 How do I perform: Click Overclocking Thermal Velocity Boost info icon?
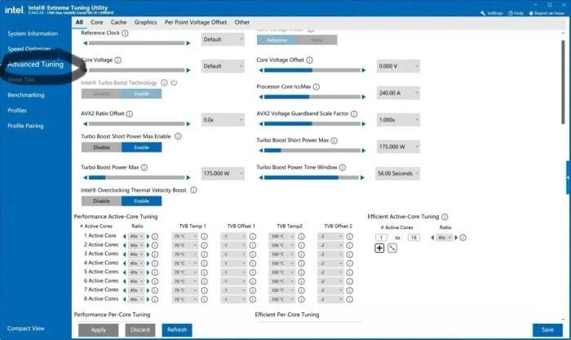click(x=193, y=190)
